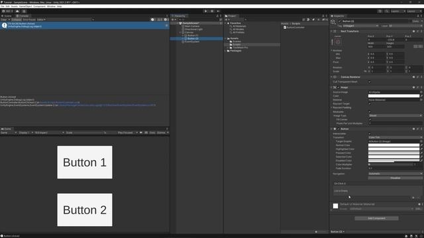The height and width of the screenshot is (238, 424).
Task: Click eyedropper next to Normal Color
Action: click(421, 145)
